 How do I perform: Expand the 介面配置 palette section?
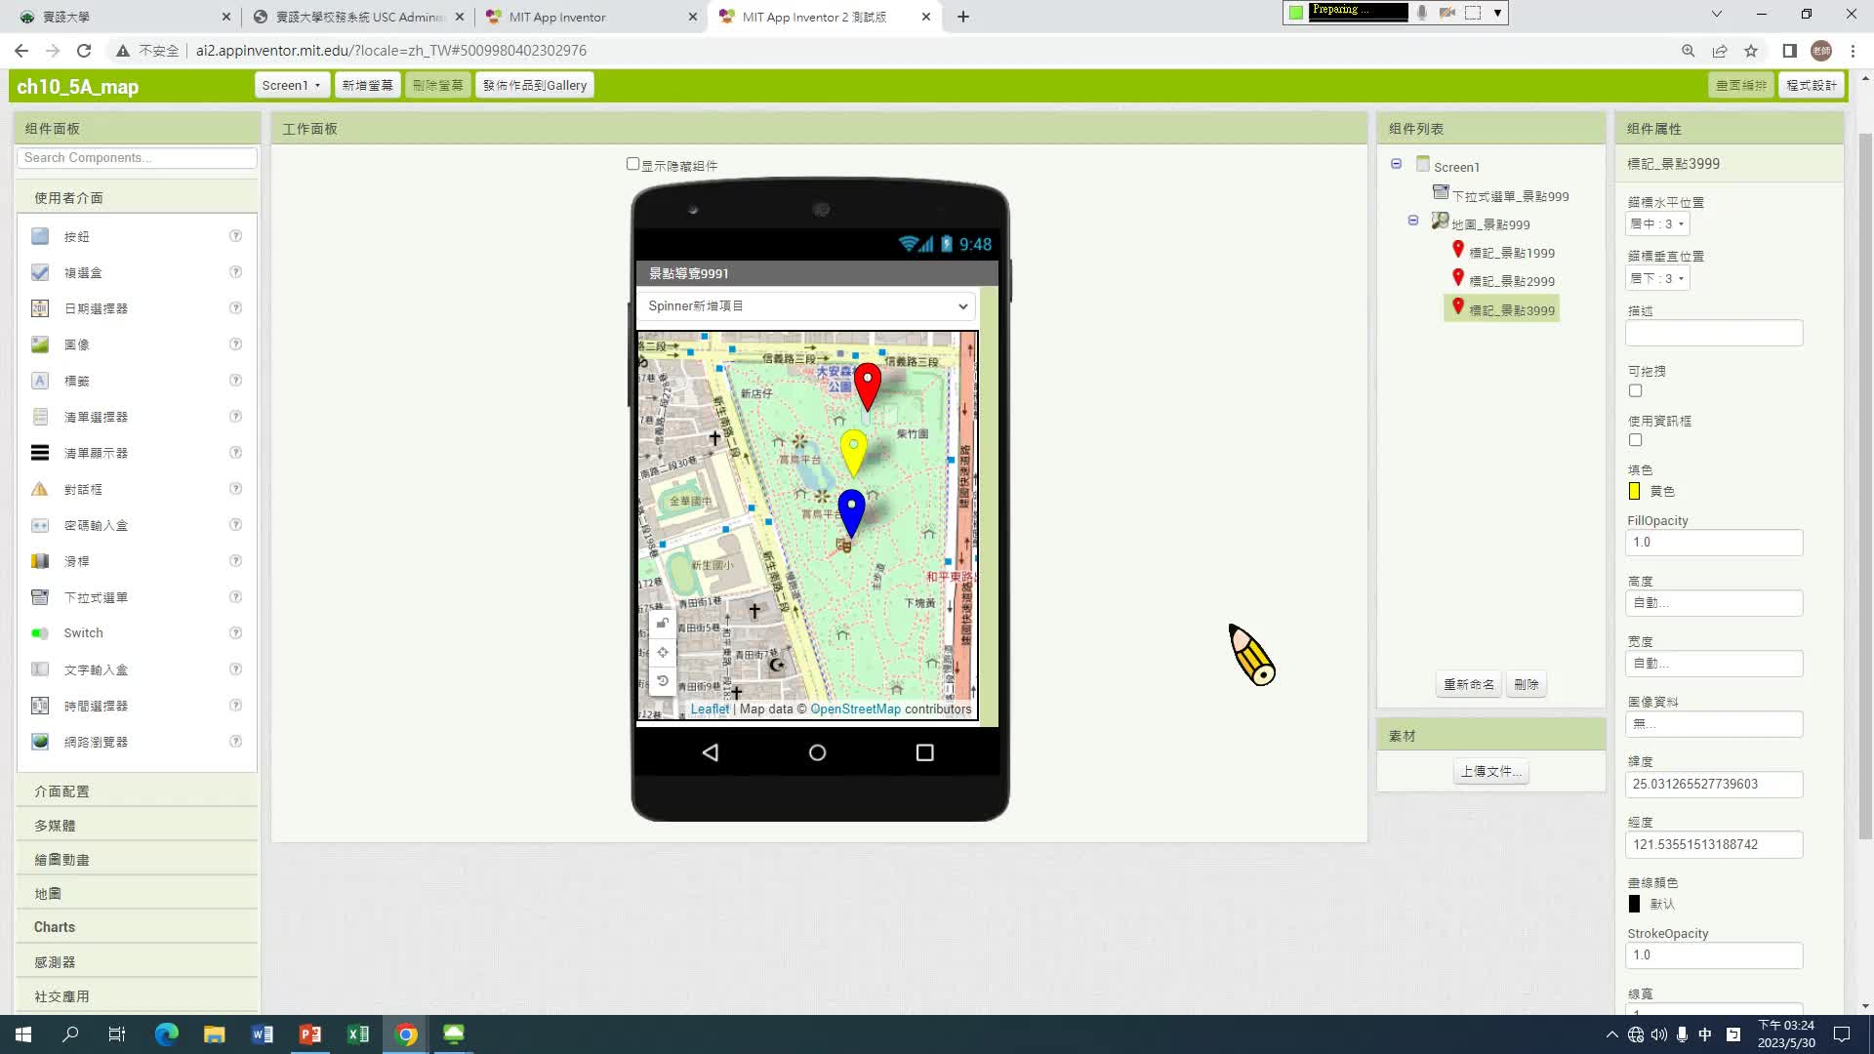(137, 791)
